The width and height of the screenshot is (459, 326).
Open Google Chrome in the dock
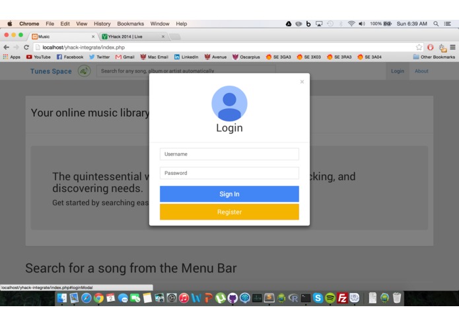(x=98, y=298)
